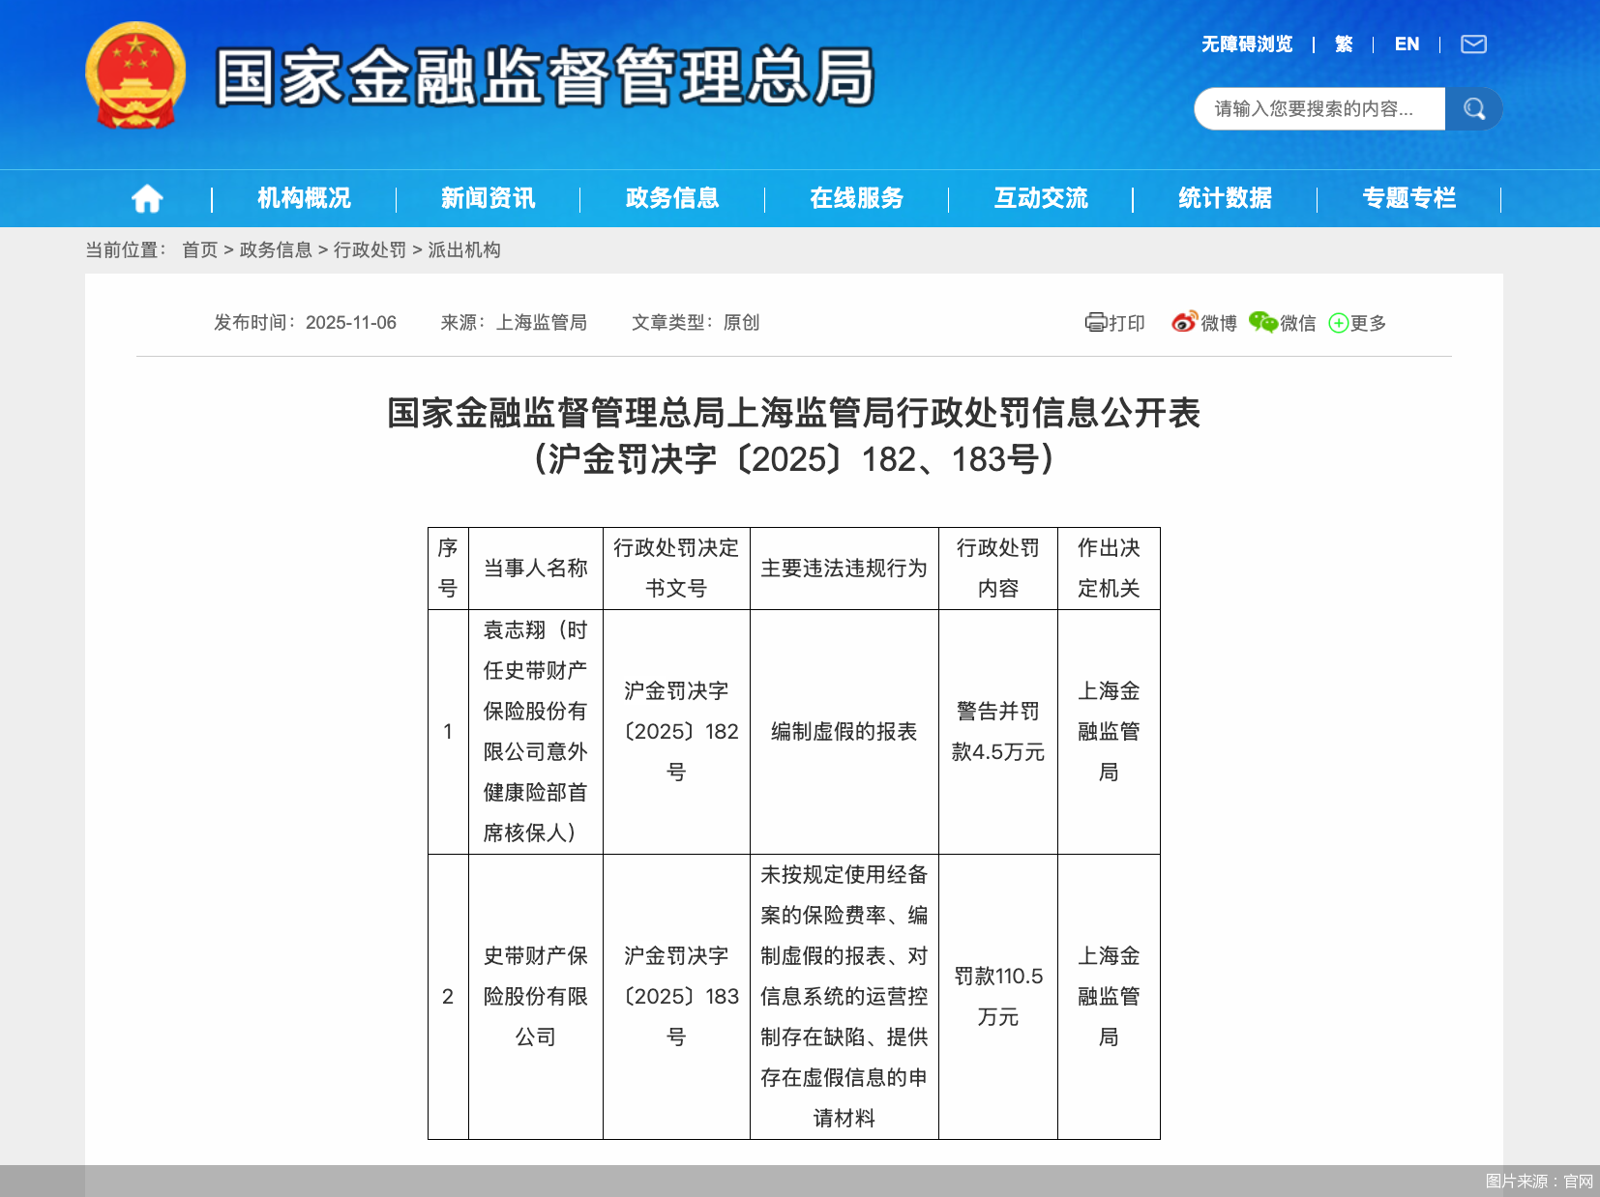The image size is (1600, 1197).
Task: Print the page using the 打印 icon
Action: coord(1114,323)
